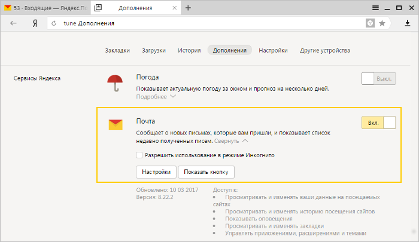Click the Доступ к: heading

(x=225, y=190)
